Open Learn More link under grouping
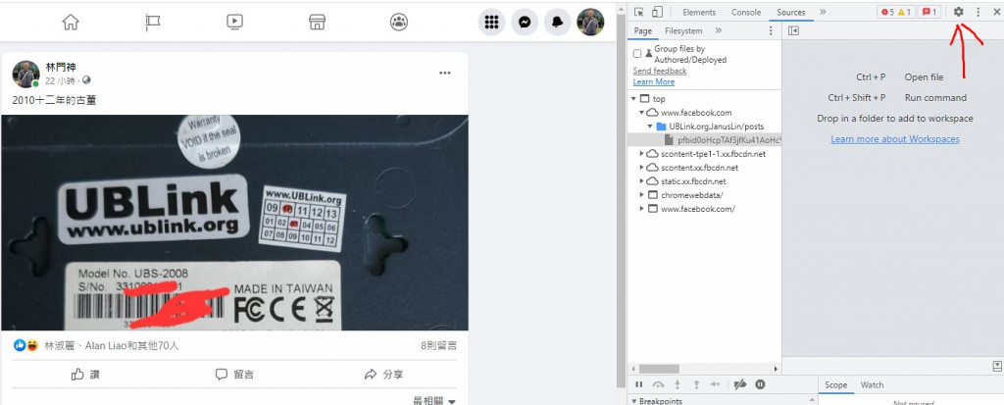This screenshot has width=1004, height=405. (654, 82)
